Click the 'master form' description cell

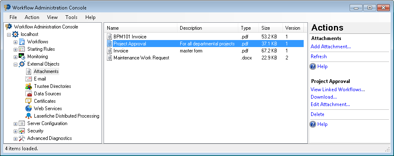click(191, 51)
